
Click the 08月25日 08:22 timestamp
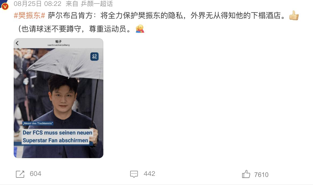(38, 3)
